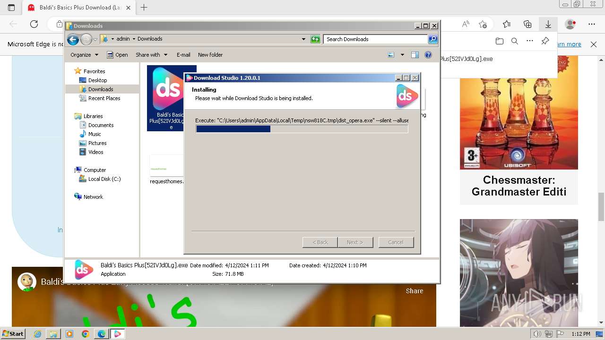605x340 pixels.
Task: Click the Explorer search magnifier button
Action: (x=433, y=39)
